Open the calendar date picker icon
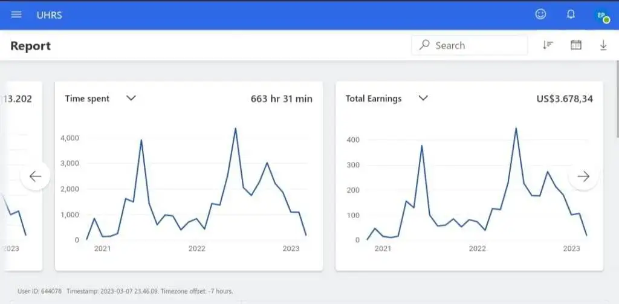This screenshot has height=304, width=619. [576, 45]
